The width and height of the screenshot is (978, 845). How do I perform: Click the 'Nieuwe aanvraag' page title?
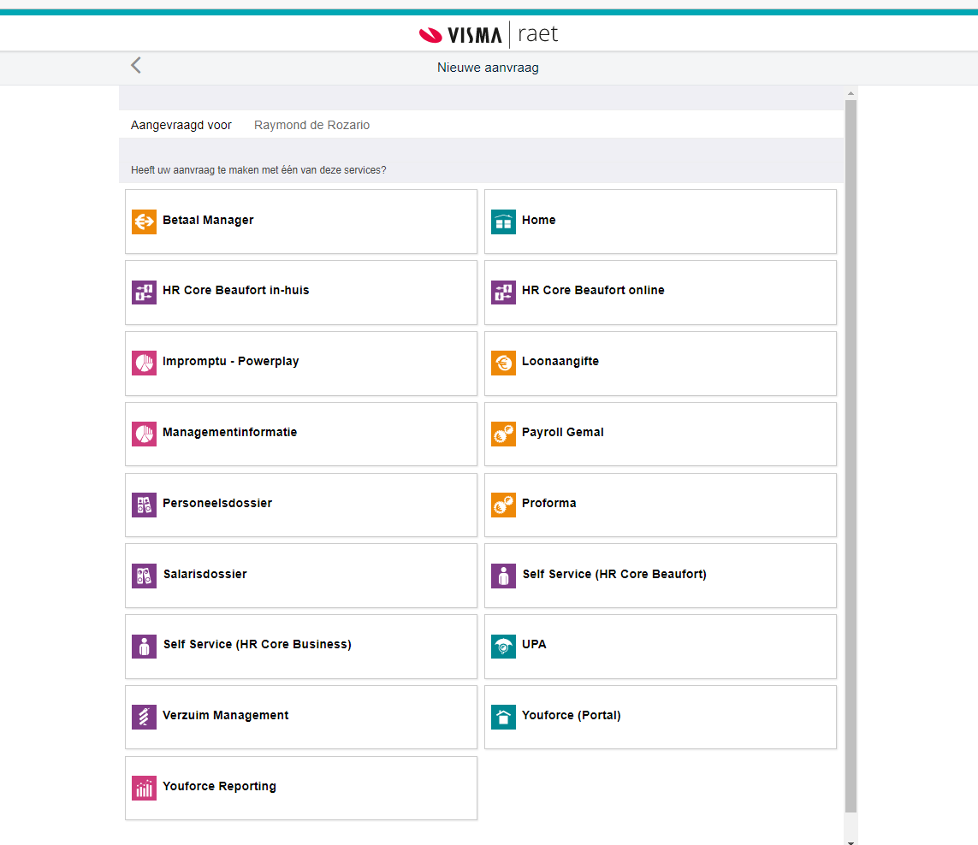click(488, 68)
